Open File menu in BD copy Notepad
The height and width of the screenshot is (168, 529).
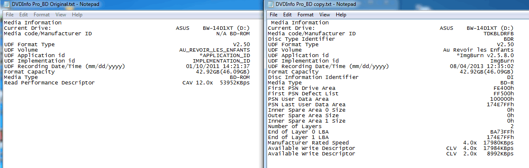tap(274, 14)
